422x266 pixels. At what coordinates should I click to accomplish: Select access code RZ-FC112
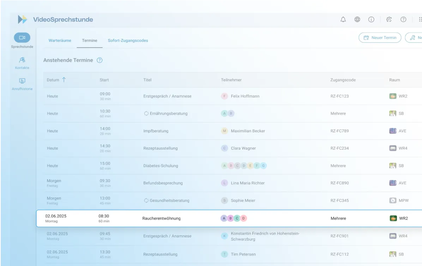(340, 254)
